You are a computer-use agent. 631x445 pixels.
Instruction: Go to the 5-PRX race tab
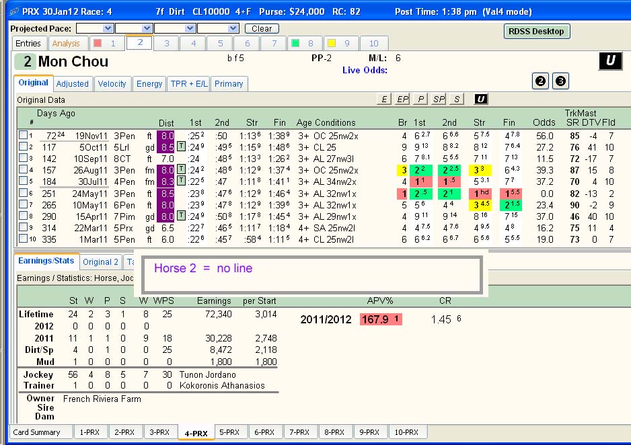(229, 432)
